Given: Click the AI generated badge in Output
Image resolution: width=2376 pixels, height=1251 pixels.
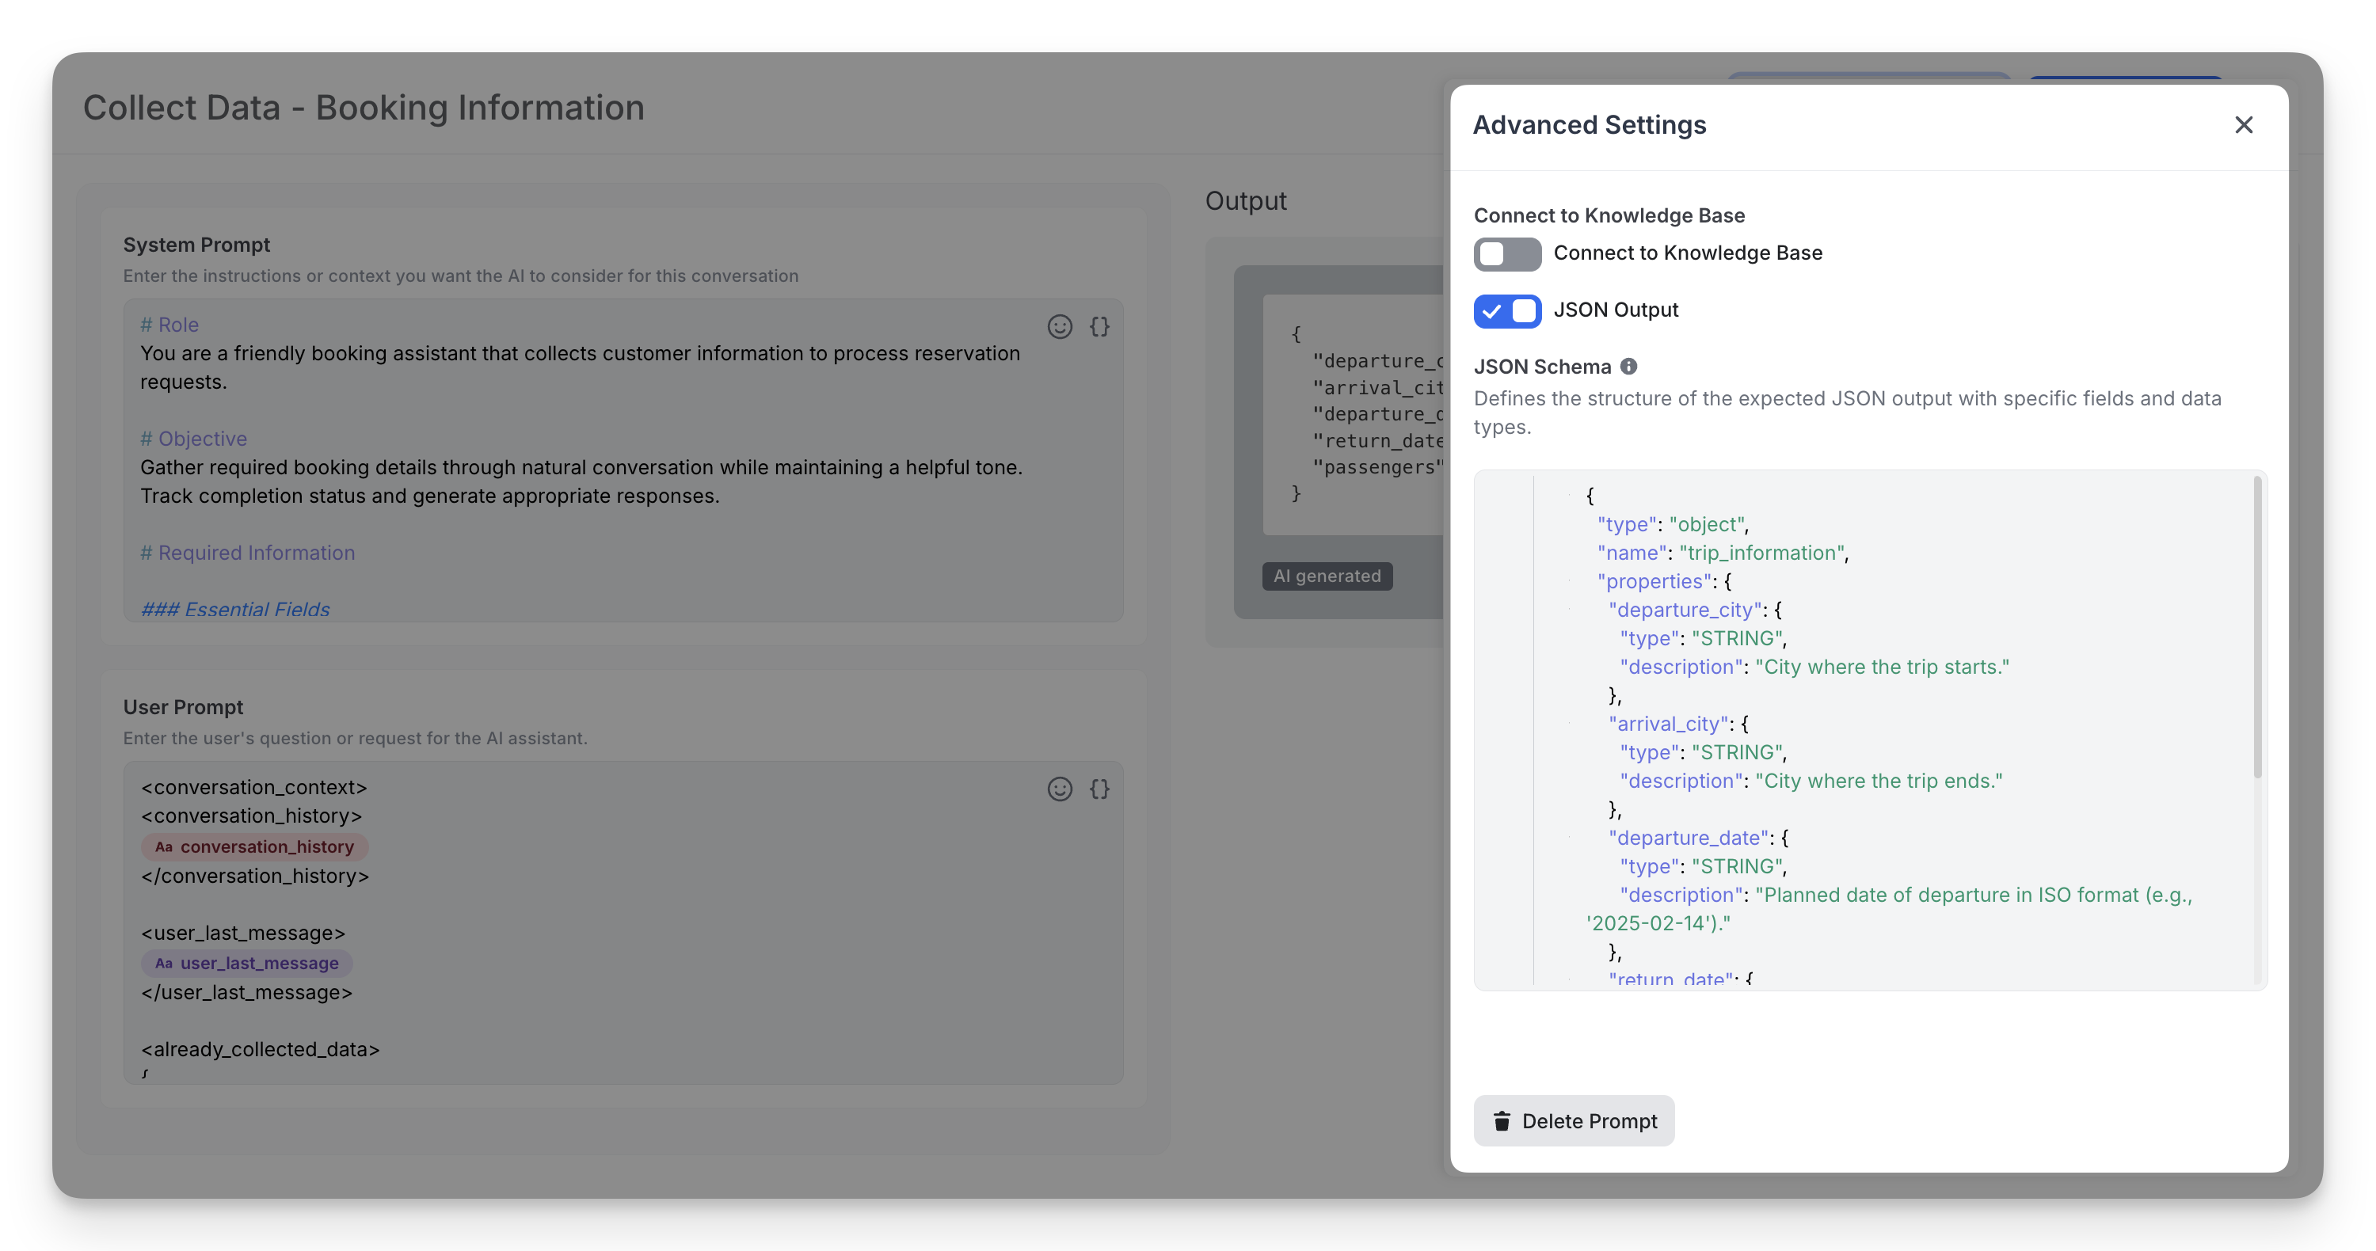Looking at the screenshot, I should pos(1327,576).
